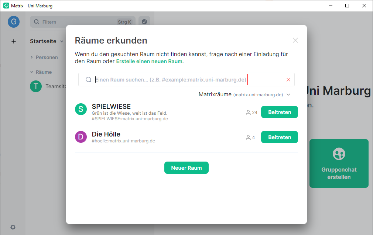This screenshot has width=373, height=235.
Task: Join the Die Hölle room
Action: (280, 137)
